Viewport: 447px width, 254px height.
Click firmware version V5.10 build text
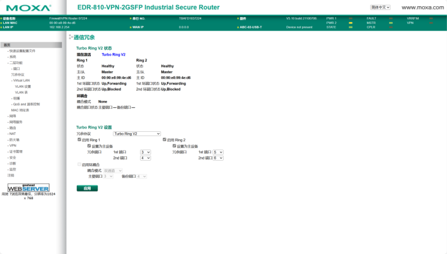tap(301, 18)
